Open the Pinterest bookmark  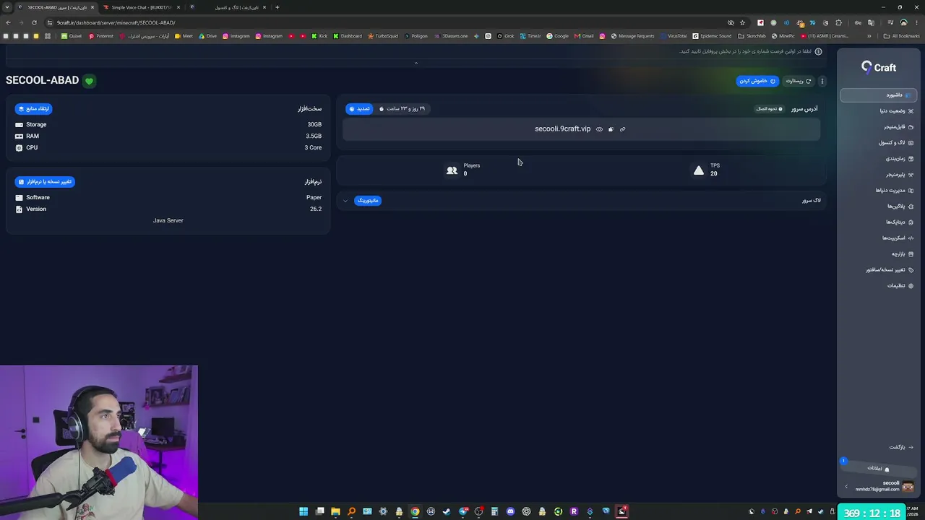(101, 36)
